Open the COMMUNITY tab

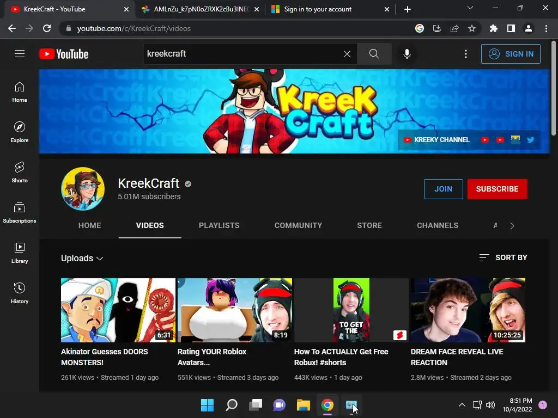[298, 225]
